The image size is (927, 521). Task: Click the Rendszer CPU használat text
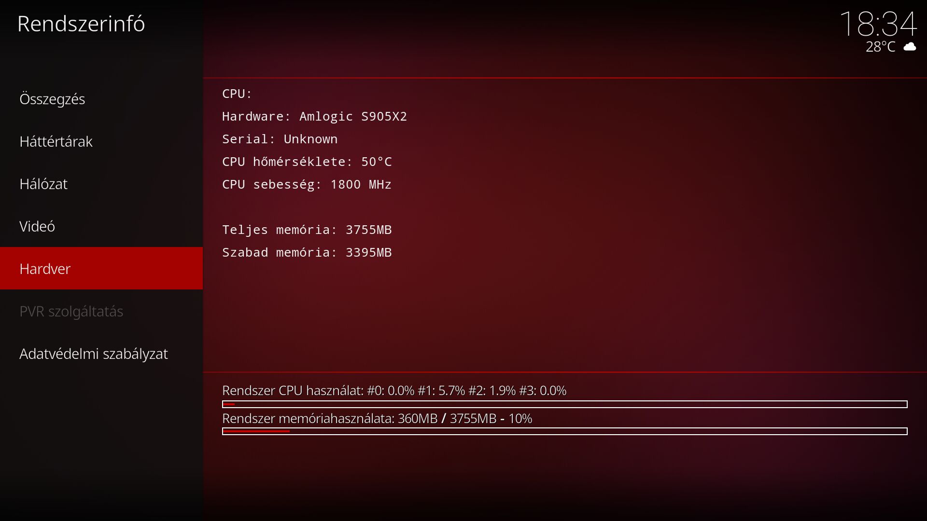(394, 390)
